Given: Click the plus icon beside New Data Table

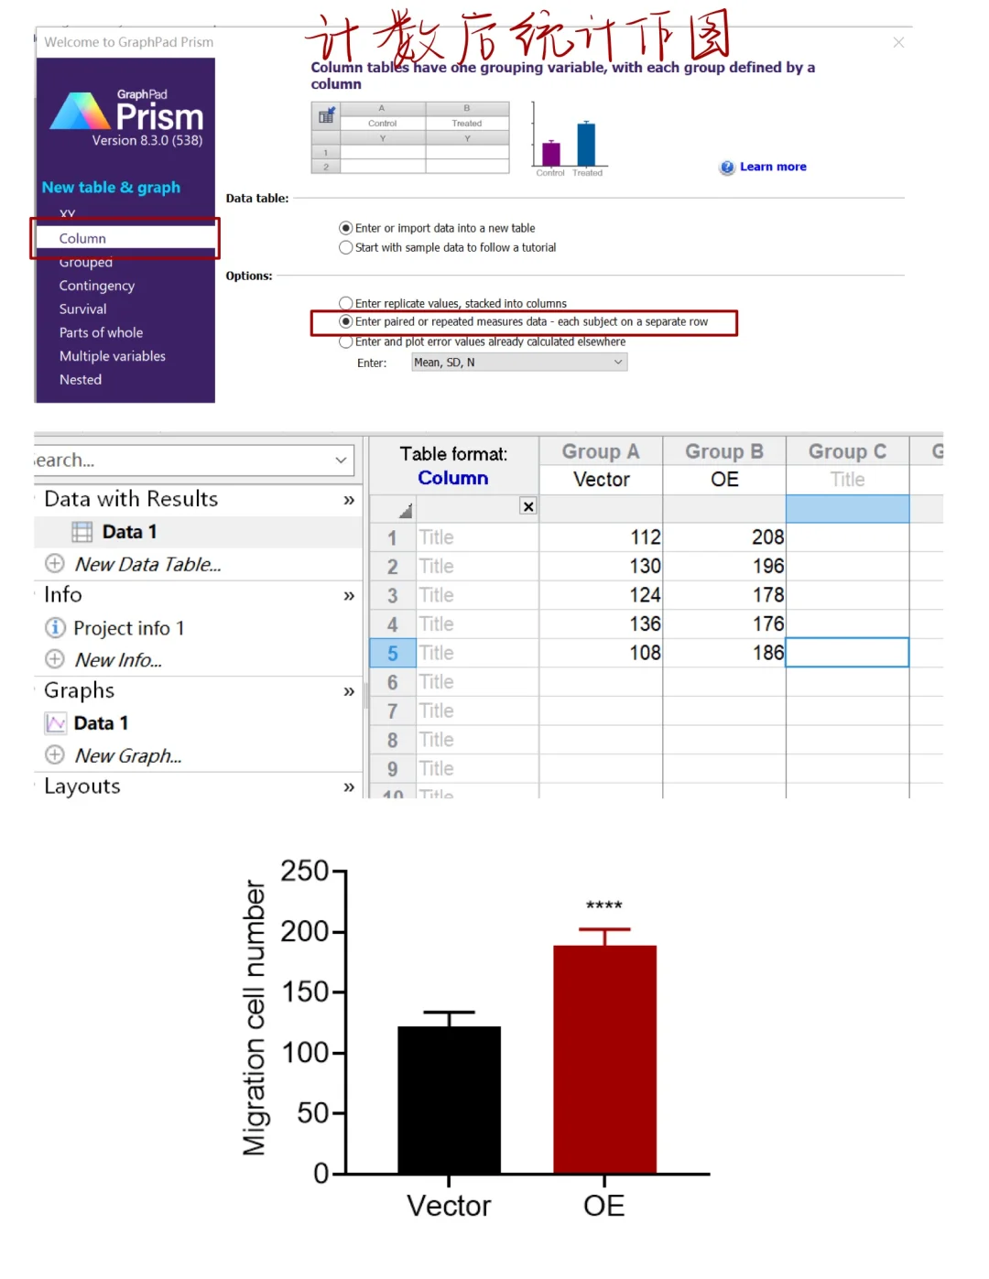Looking at the screenshot, I should click(55, 564).
